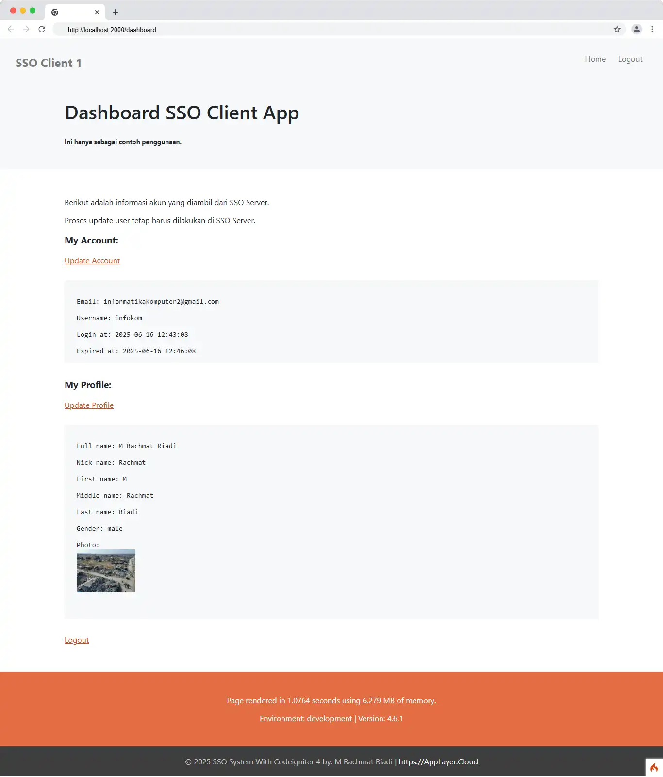Viewport: 663px width, 777px height.
Task: Click the Dashboard SSO Client App heading
Action: [182, 113]
